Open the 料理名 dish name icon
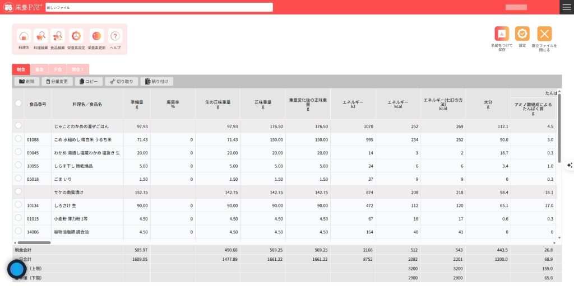The image size is (574, 286). [24, 37]
